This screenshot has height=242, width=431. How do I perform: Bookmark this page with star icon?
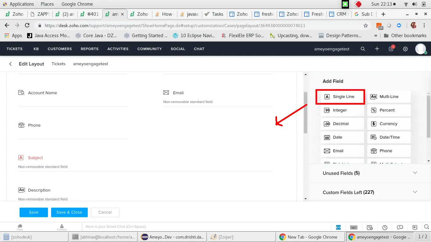366,26
